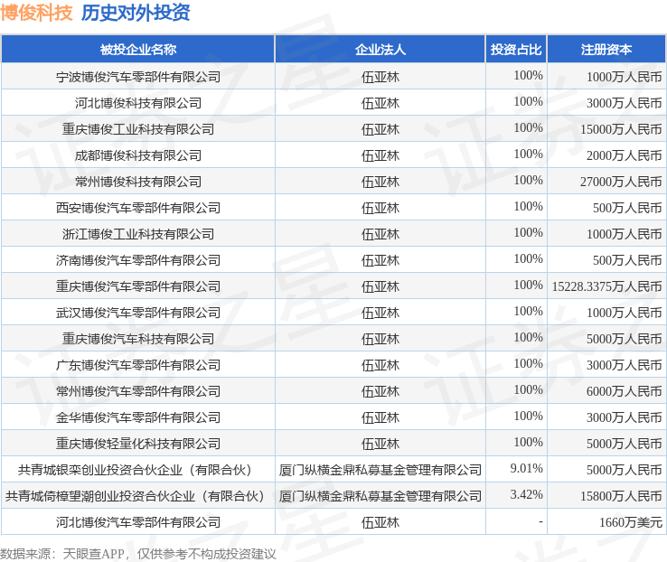
Task: Click the 历史对外投资 heading
Action: tap(136, 13)
